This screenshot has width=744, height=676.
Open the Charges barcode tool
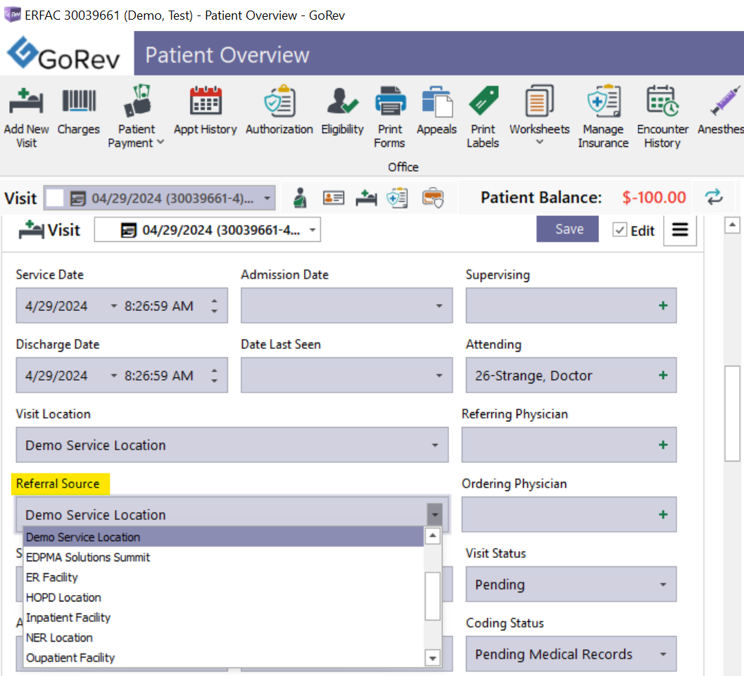point(79,101)
